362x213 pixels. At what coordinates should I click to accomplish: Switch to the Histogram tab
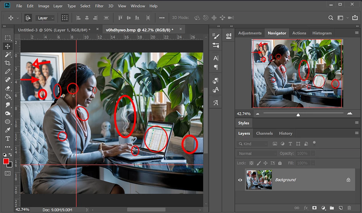click(x=322, y=33)
